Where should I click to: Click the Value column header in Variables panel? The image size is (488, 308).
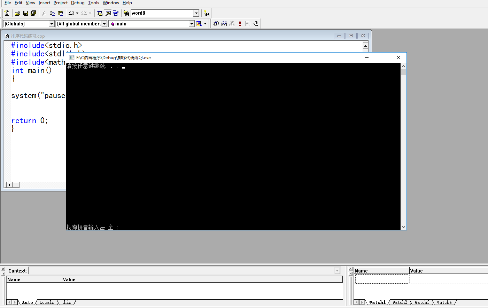point(202,279)
